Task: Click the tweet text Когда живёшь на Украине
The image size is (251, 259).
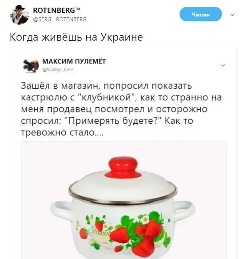Action: (x=76, y=37)
